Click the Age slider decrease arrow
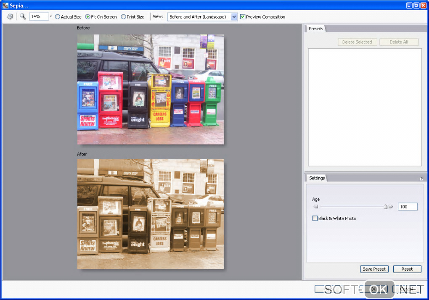Viewport: 429px width, 300px height. 316,207
